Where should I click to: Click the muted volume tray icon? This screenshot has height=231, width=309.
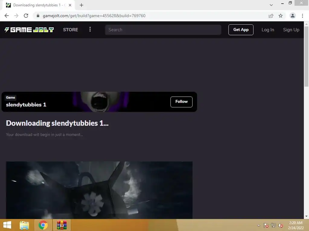pyautogui.click(x=281, y=225)
